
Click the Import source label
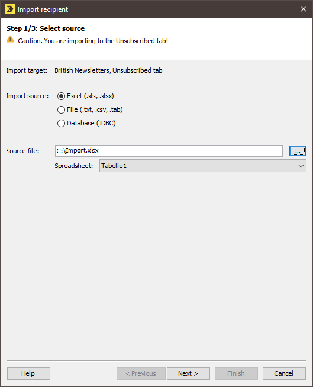(27, 96)
